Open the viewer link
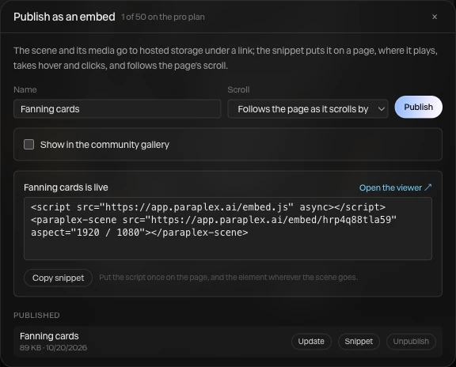The height and width of the screenshot is (367, 456). (x=395, y=187)
